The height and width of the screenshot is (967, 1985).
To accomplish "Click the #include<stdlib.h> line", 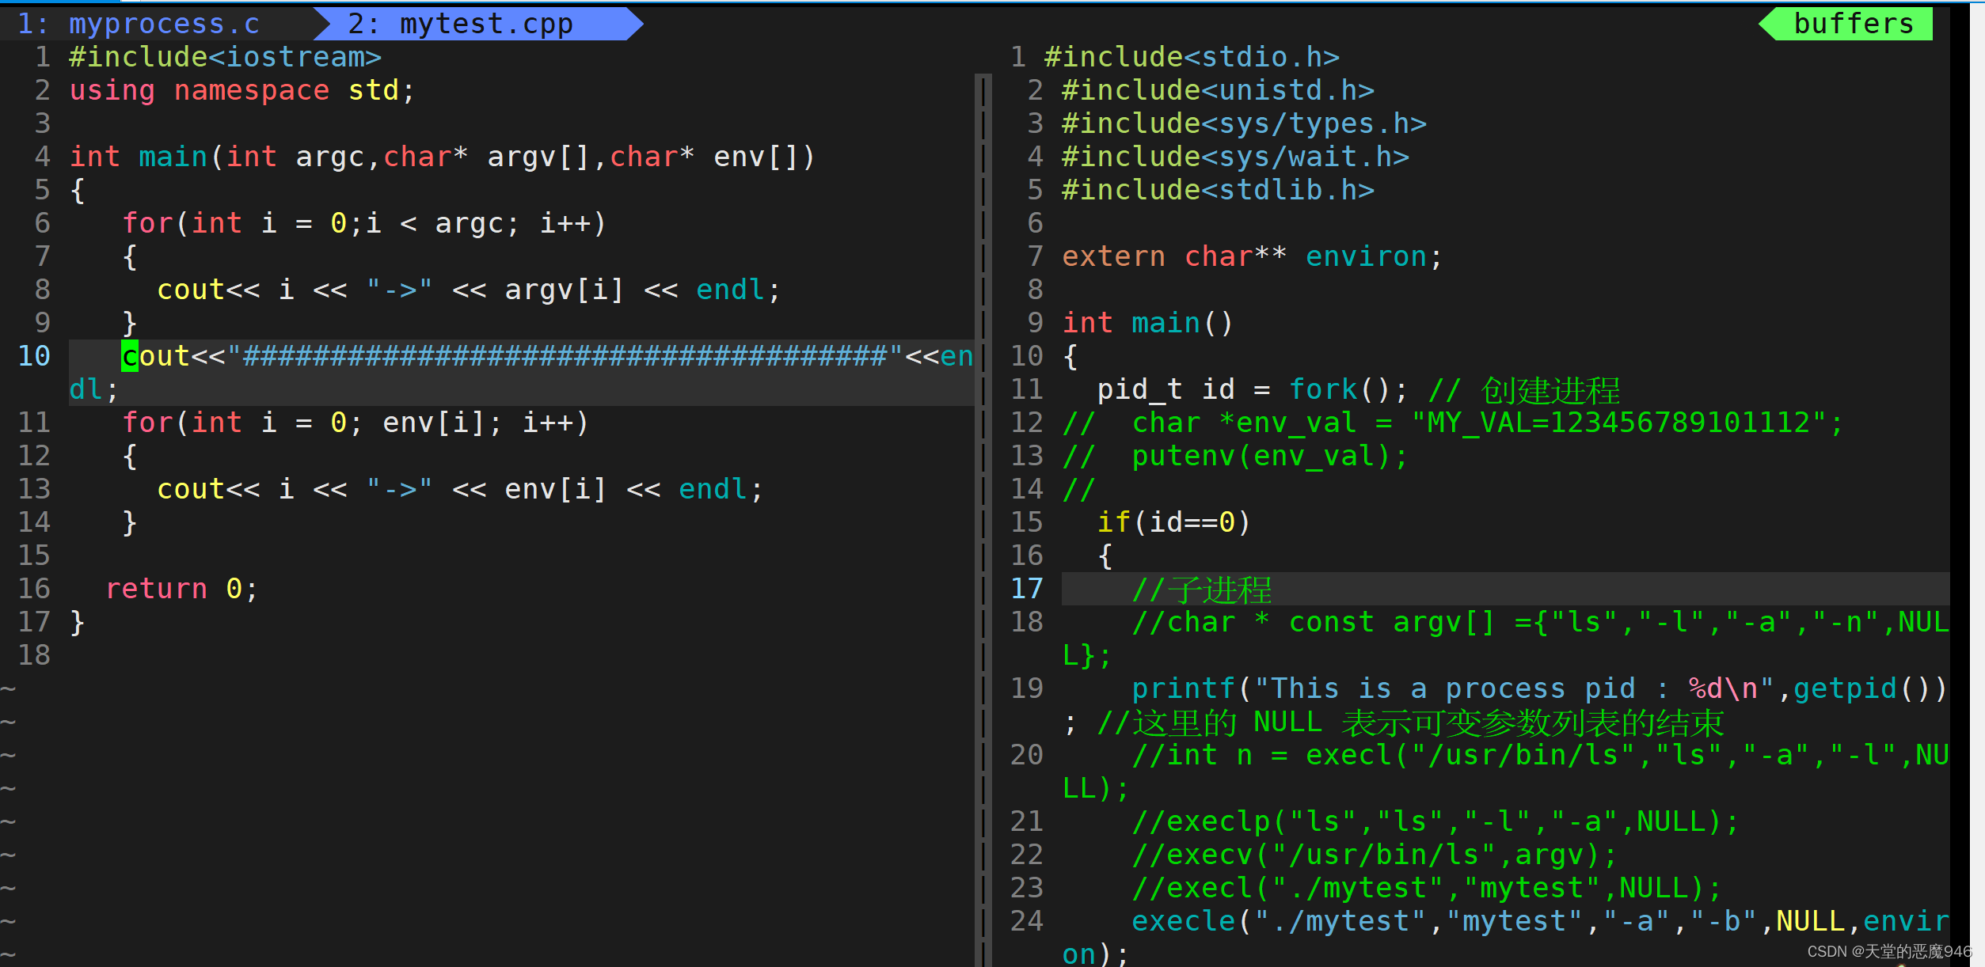I will (1218, 190).
